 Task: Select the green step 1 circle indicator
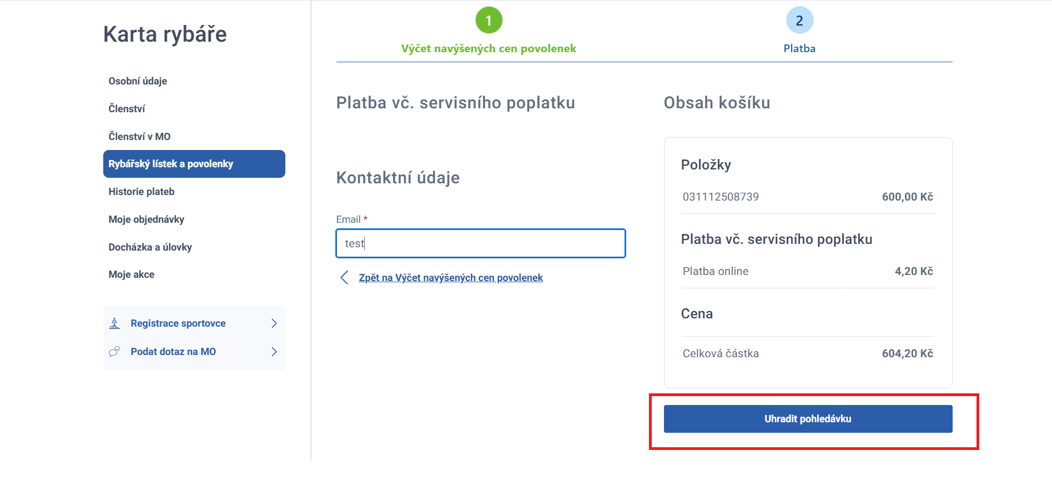489,19
